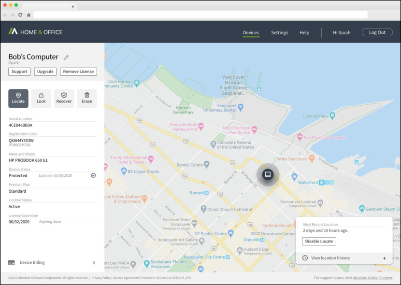Click the Canada Place map pin
This screenshot has height=285, width=401.
point(332,115)
